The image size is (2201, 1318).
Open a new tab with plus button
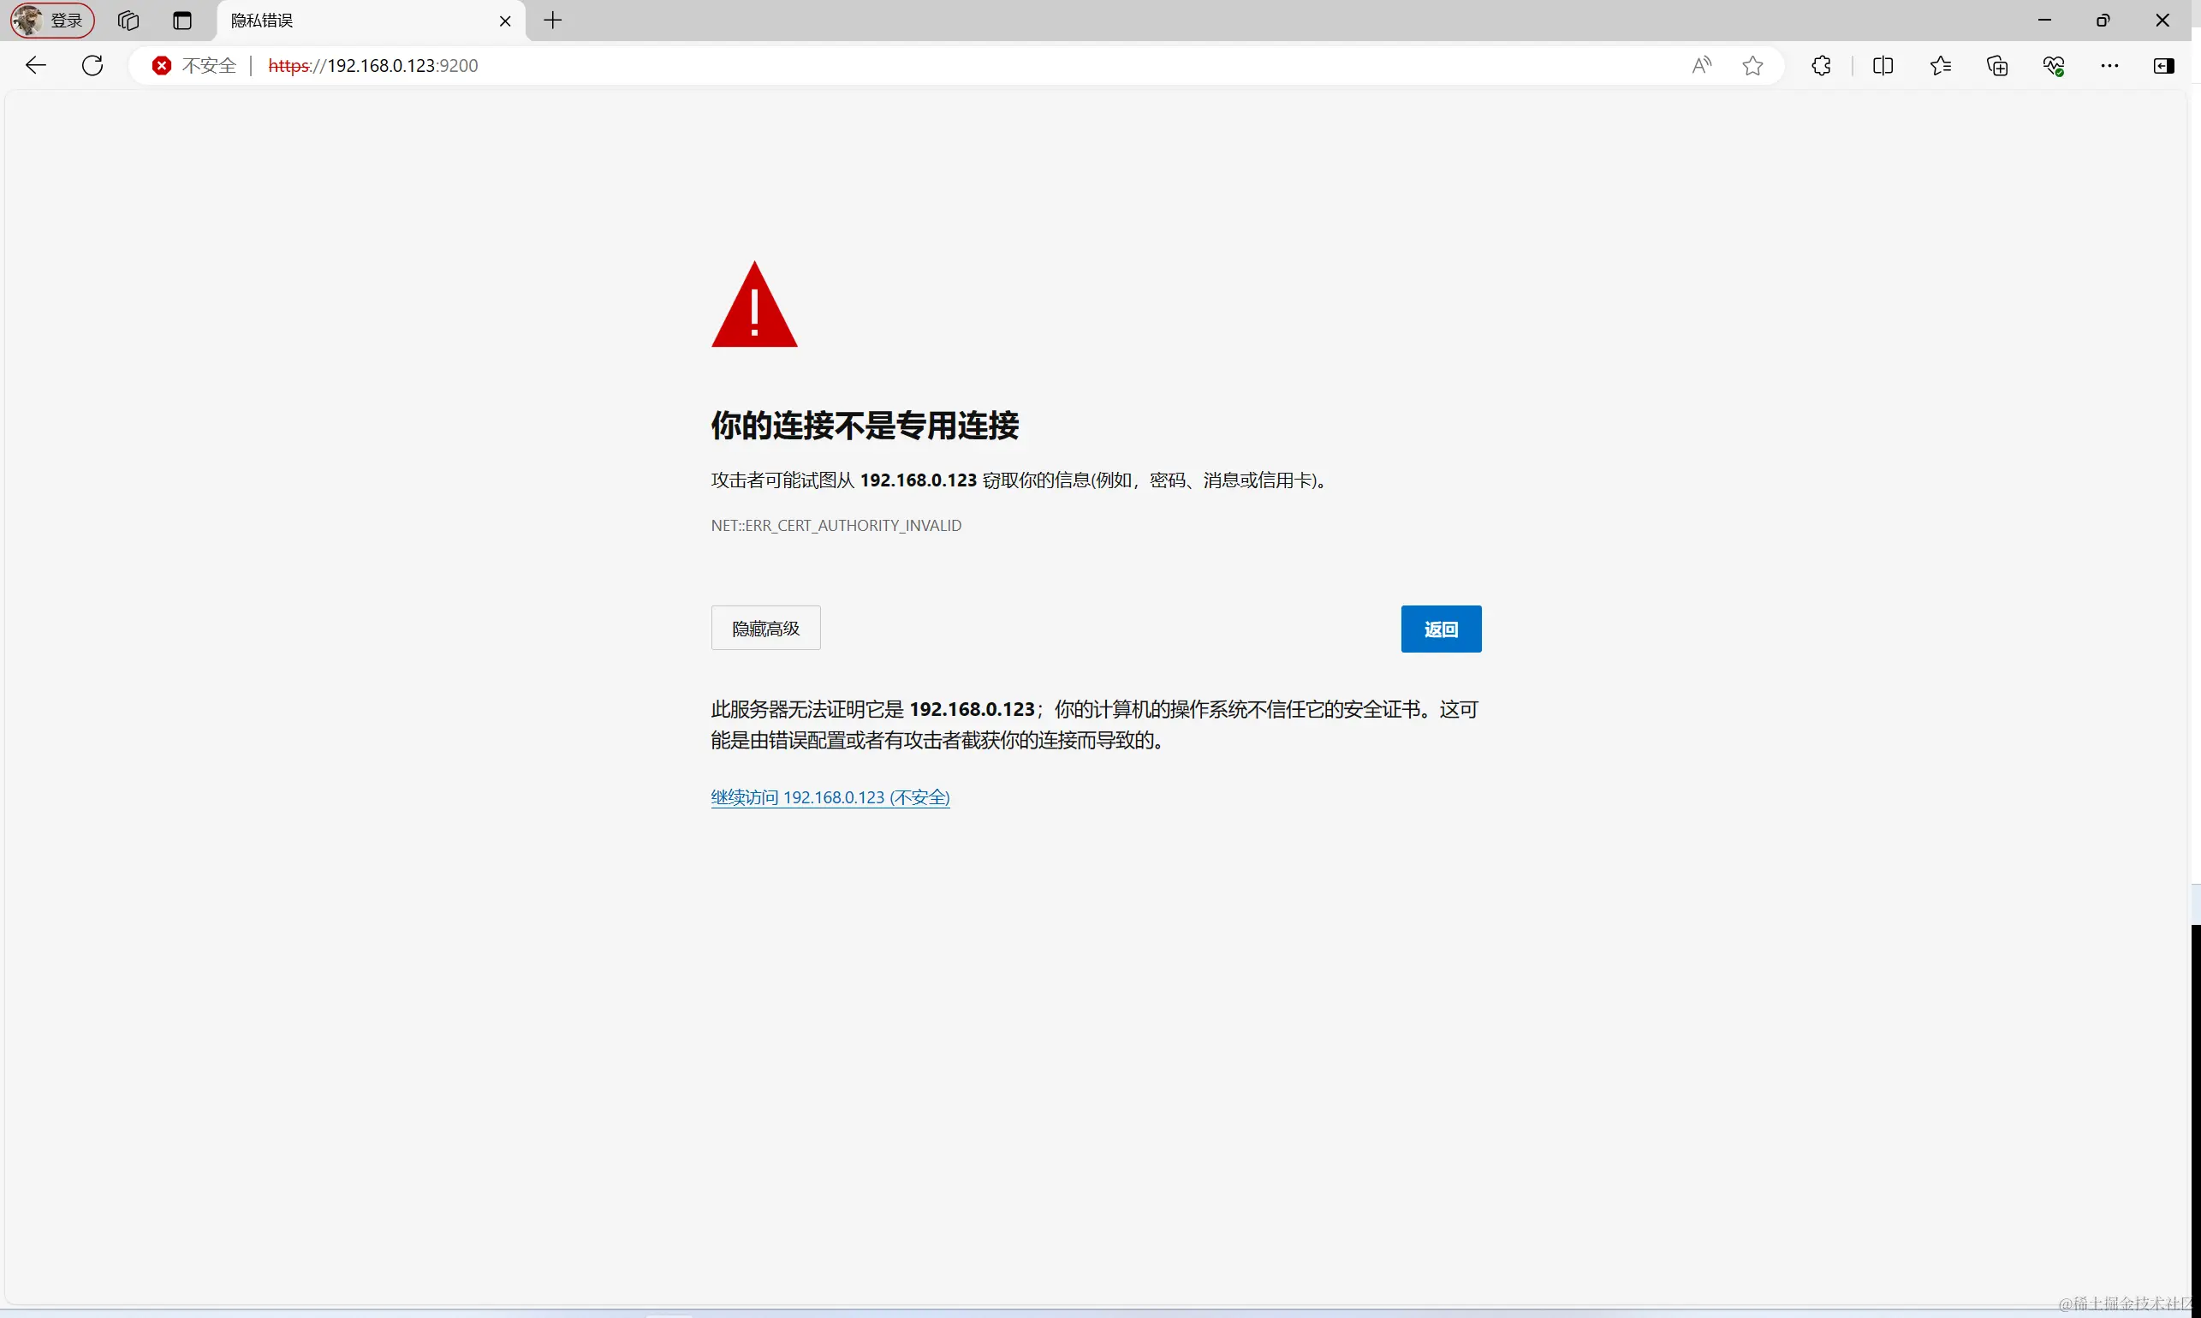552,21
